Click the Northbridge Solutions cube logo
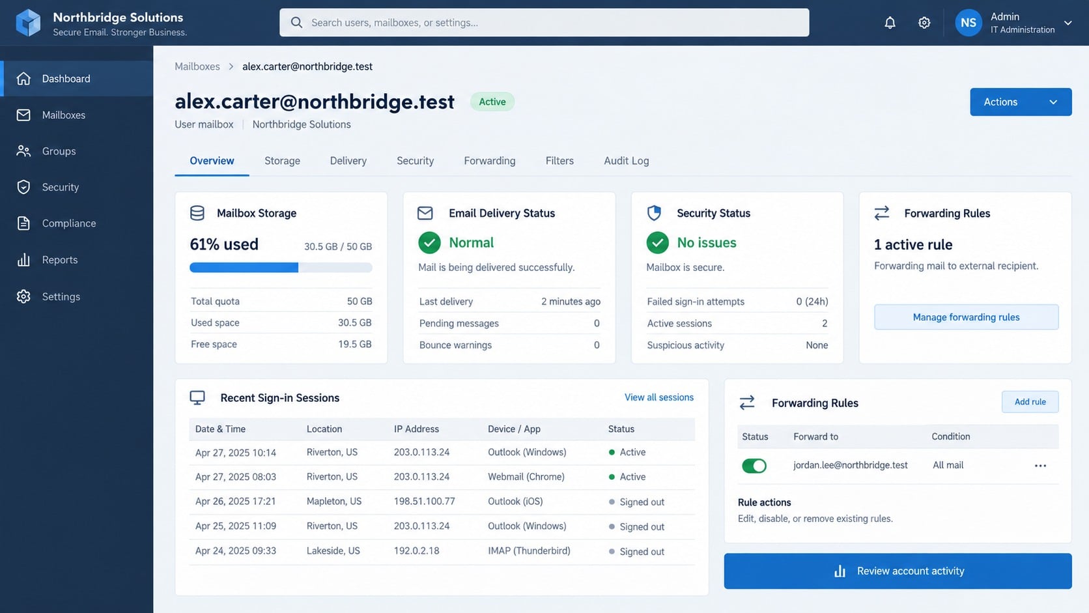 (x=28, y=23)
